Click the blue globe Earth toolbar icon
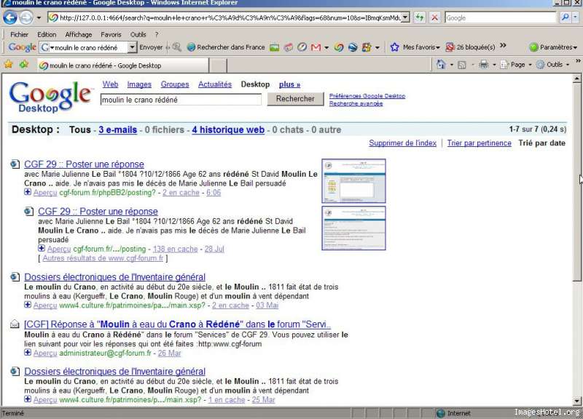Image resolution: width=583 pixels, height=419 pixels. [353, 47]
